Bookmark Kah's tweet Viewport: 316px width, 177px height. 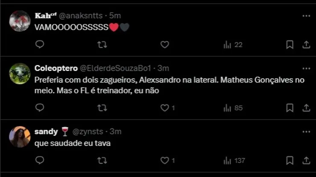coord(290,45)
